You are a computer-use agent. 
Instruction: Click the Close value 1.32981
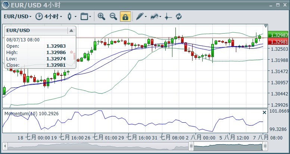[56, 65]
